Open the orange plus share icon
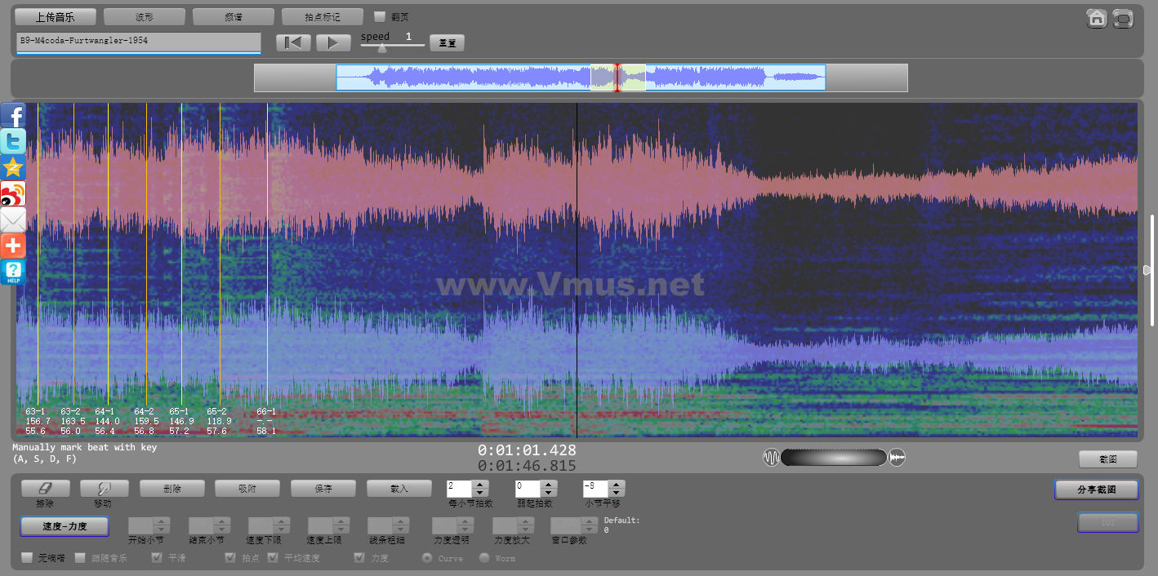The height and width of the screenshot is (576, 1158). point(13,246)
